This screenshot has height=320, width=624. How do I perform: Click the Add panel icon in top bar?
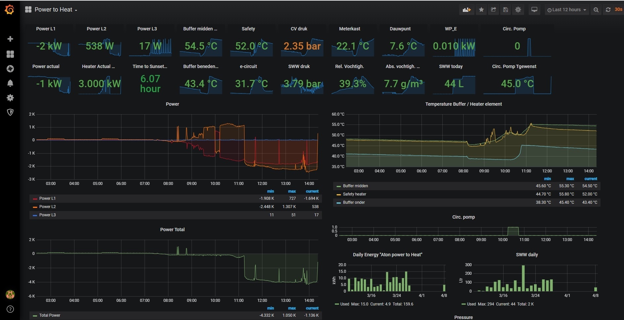click(x=467, y=10)
